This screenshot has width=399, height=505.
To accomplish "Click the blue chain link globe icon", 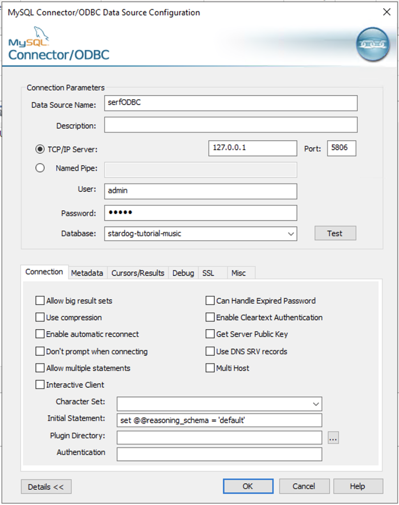I will 373,44.
